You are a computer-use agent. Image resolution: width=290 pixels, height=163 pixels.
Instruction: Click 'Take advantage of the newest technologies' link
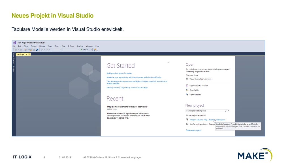137,82
